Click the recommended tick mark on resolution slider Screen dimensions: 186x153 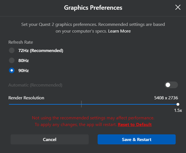coord(81,104)
